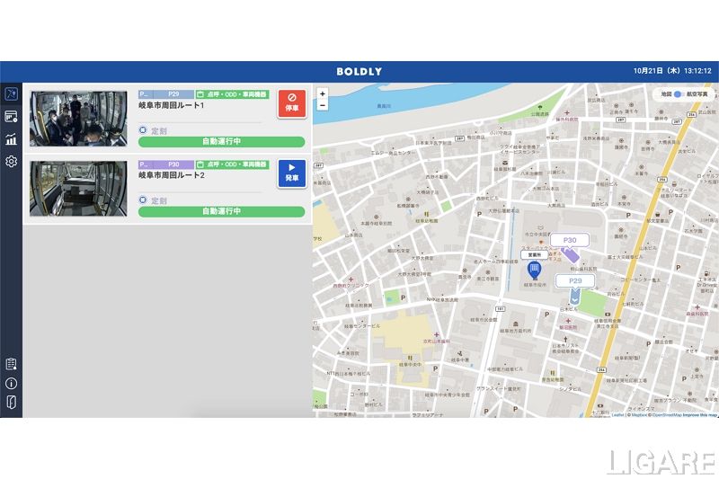
Task: Click the logout door icon
Action: click(11, 402)
